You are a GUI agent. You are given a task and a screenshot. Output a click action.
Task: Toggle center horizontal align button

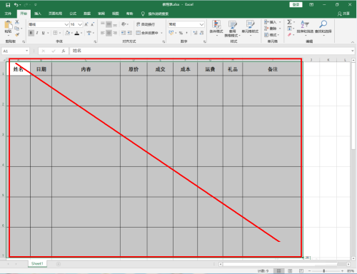(x=109, y=33)
